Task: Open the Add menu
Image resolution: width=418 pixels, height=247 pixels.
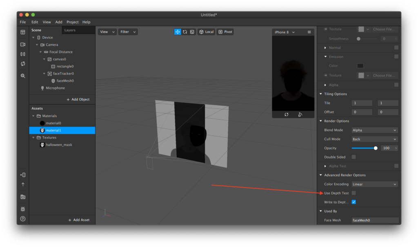Action: pos(59,22)
